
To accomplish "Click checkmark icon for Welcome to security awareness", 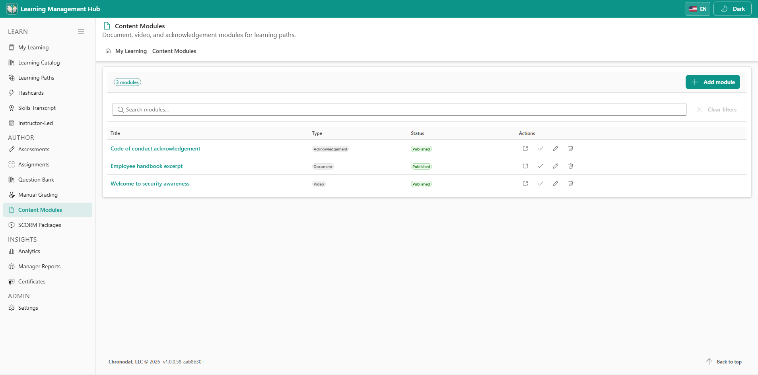I will 540,184.
